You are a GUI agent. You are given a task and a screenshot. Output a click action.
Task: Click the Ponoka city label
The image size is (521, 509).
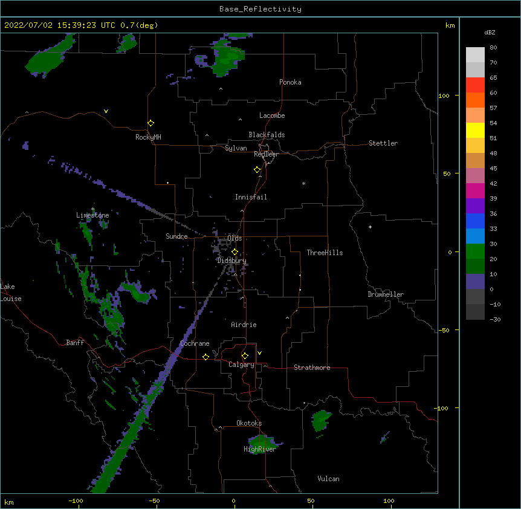point(290,82)
